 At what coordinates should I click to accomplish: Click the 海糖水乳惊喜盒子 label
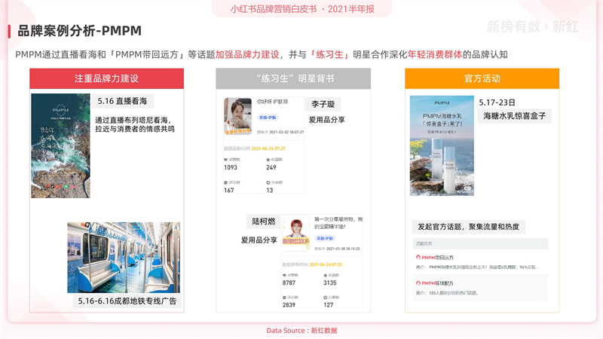click(515, 116)
